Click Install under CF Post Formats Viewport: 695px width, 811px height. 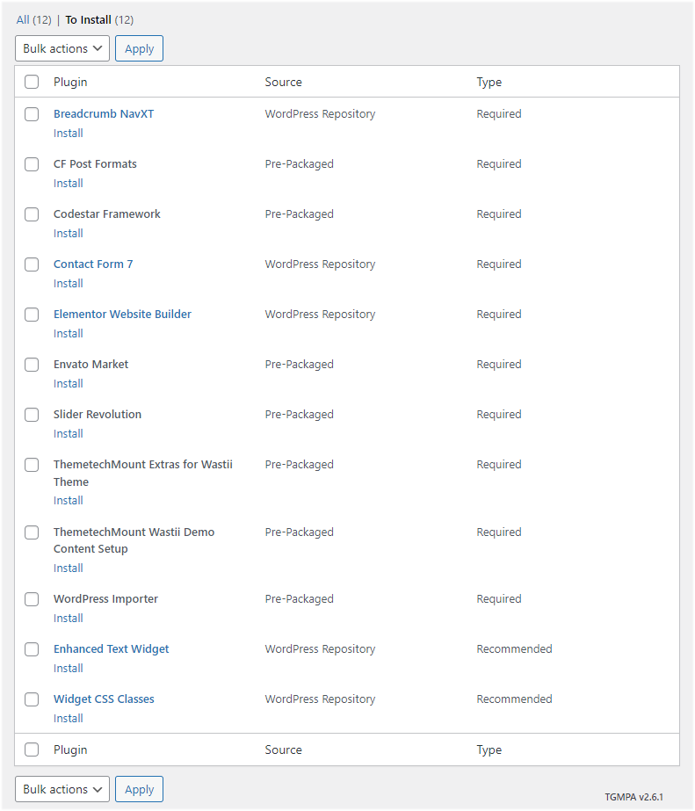pos(69,183)
